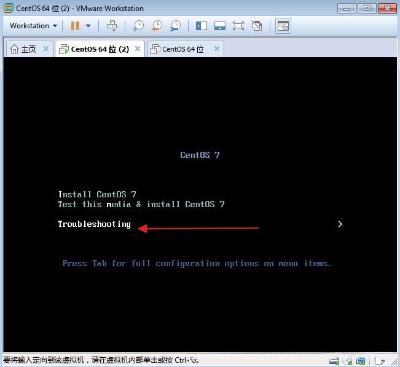Choose Test this media & install CentOS 7
400x367 pixels.
click(141, 204)
